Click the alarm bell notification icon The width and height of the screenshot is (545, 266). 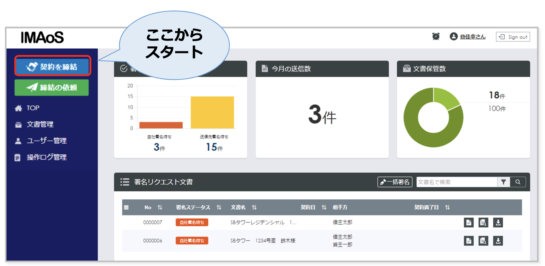[x=436, y=37]
